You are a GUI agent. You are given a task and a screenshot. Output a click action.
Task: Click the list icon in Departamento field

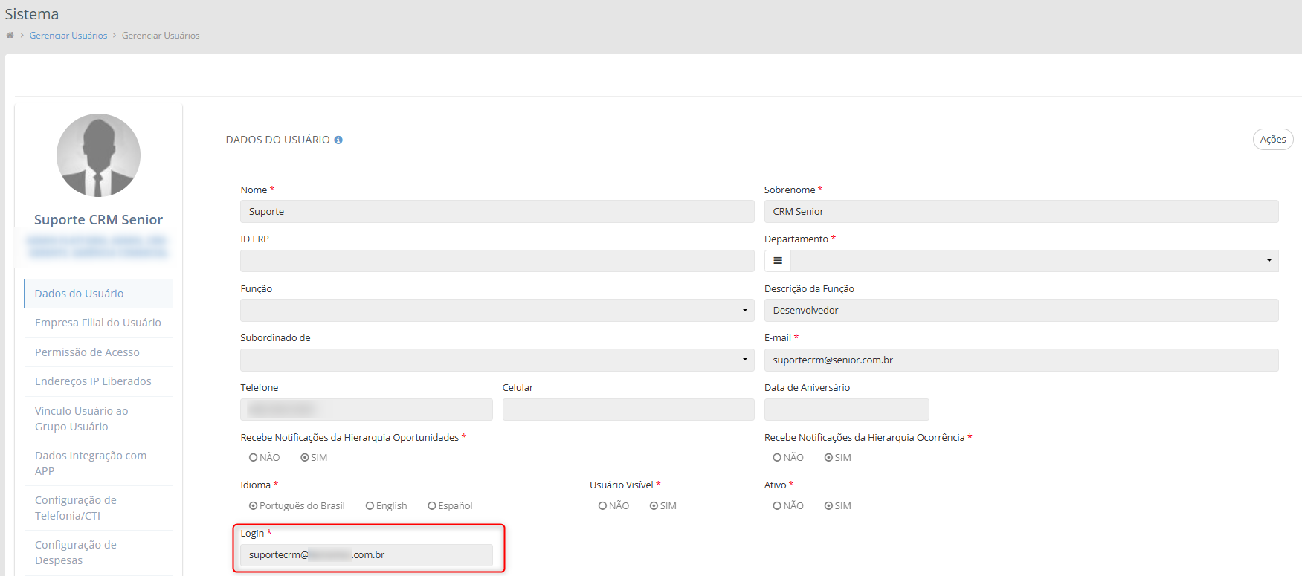(x=778, y=261)
